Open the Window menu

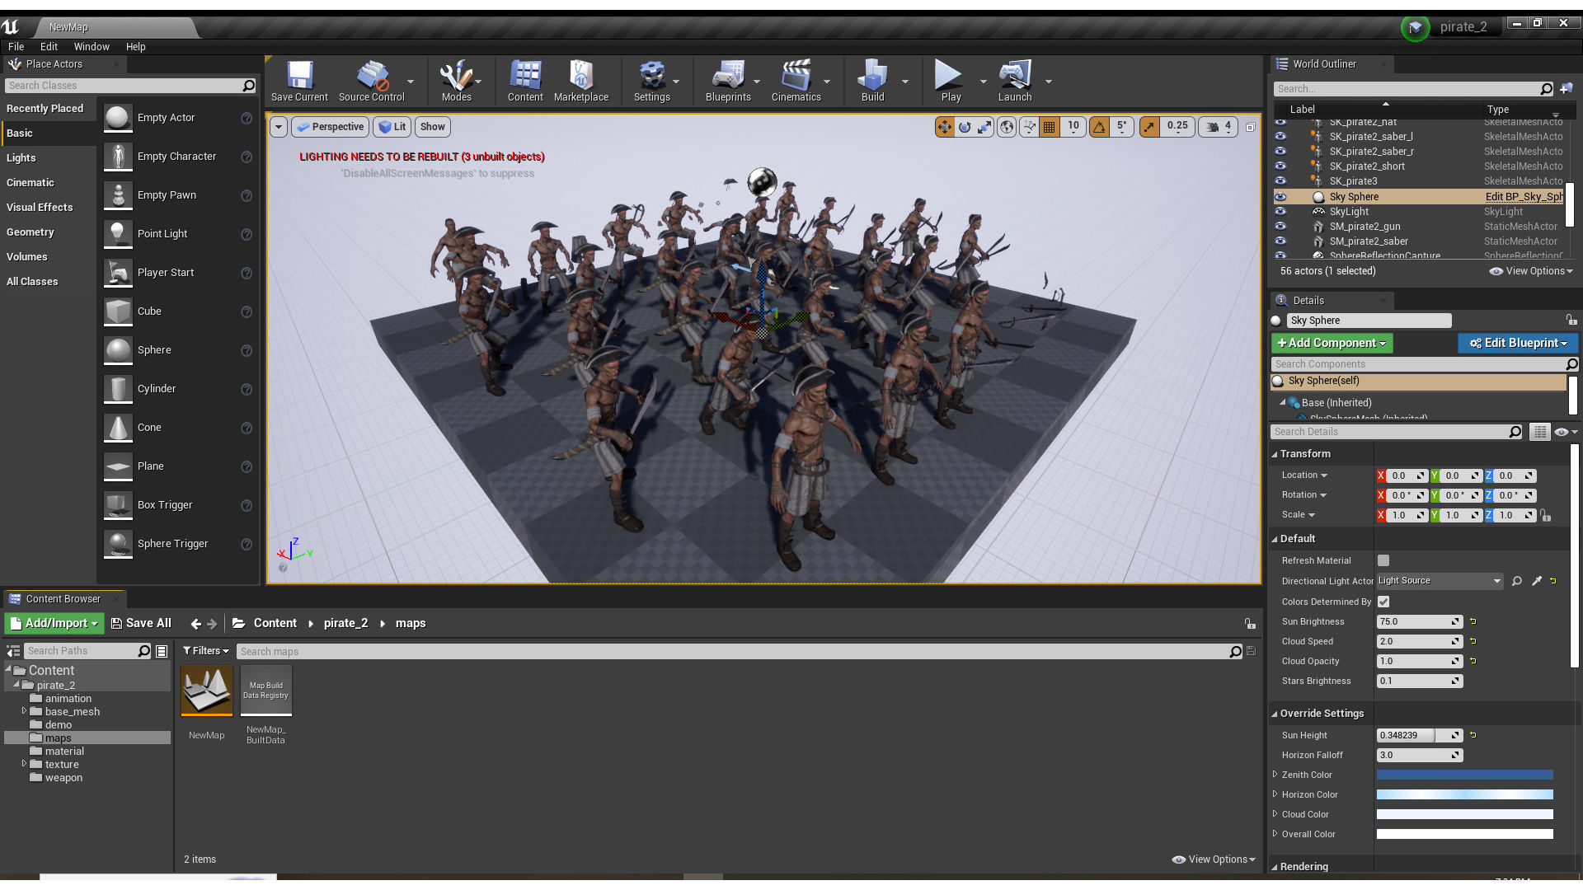coord(91,47)
